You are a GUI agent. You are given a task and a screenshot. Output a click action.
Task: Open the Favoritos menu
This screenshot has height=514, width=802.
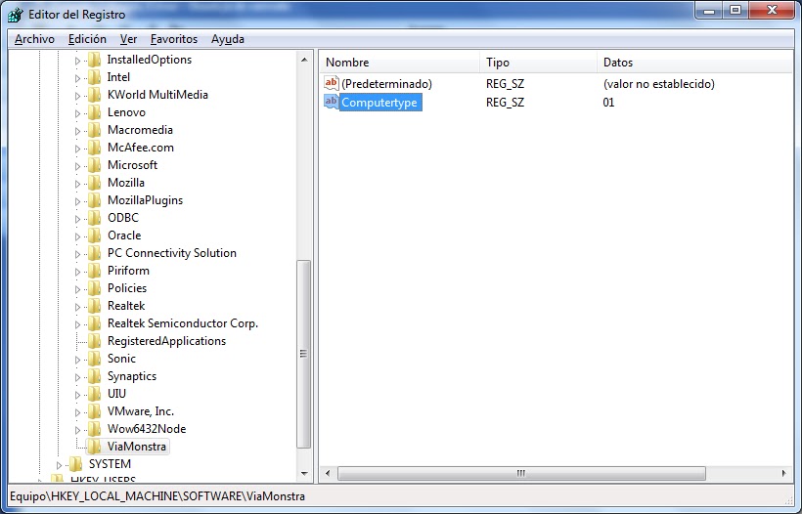click(x=174, y=39)
